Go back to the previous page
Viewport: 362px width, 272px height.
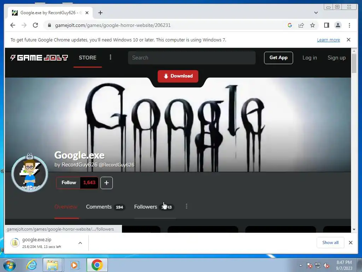click(13, 25)
